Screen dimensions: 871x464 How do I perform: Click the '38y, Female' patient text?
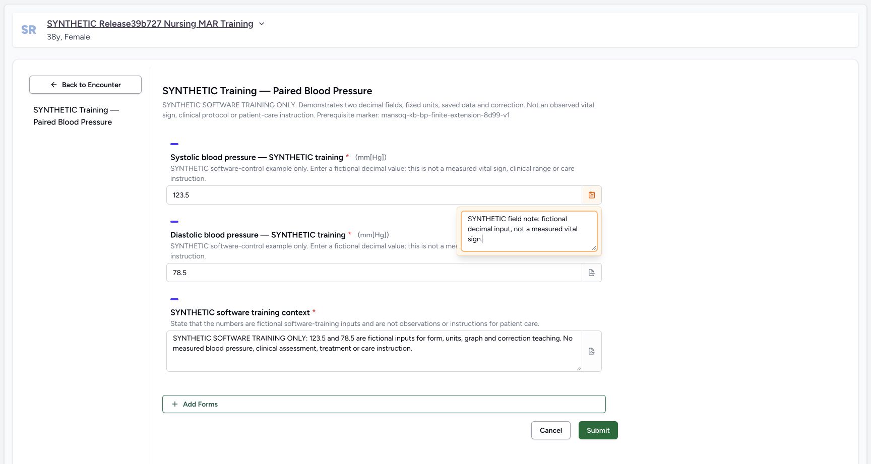69,37
